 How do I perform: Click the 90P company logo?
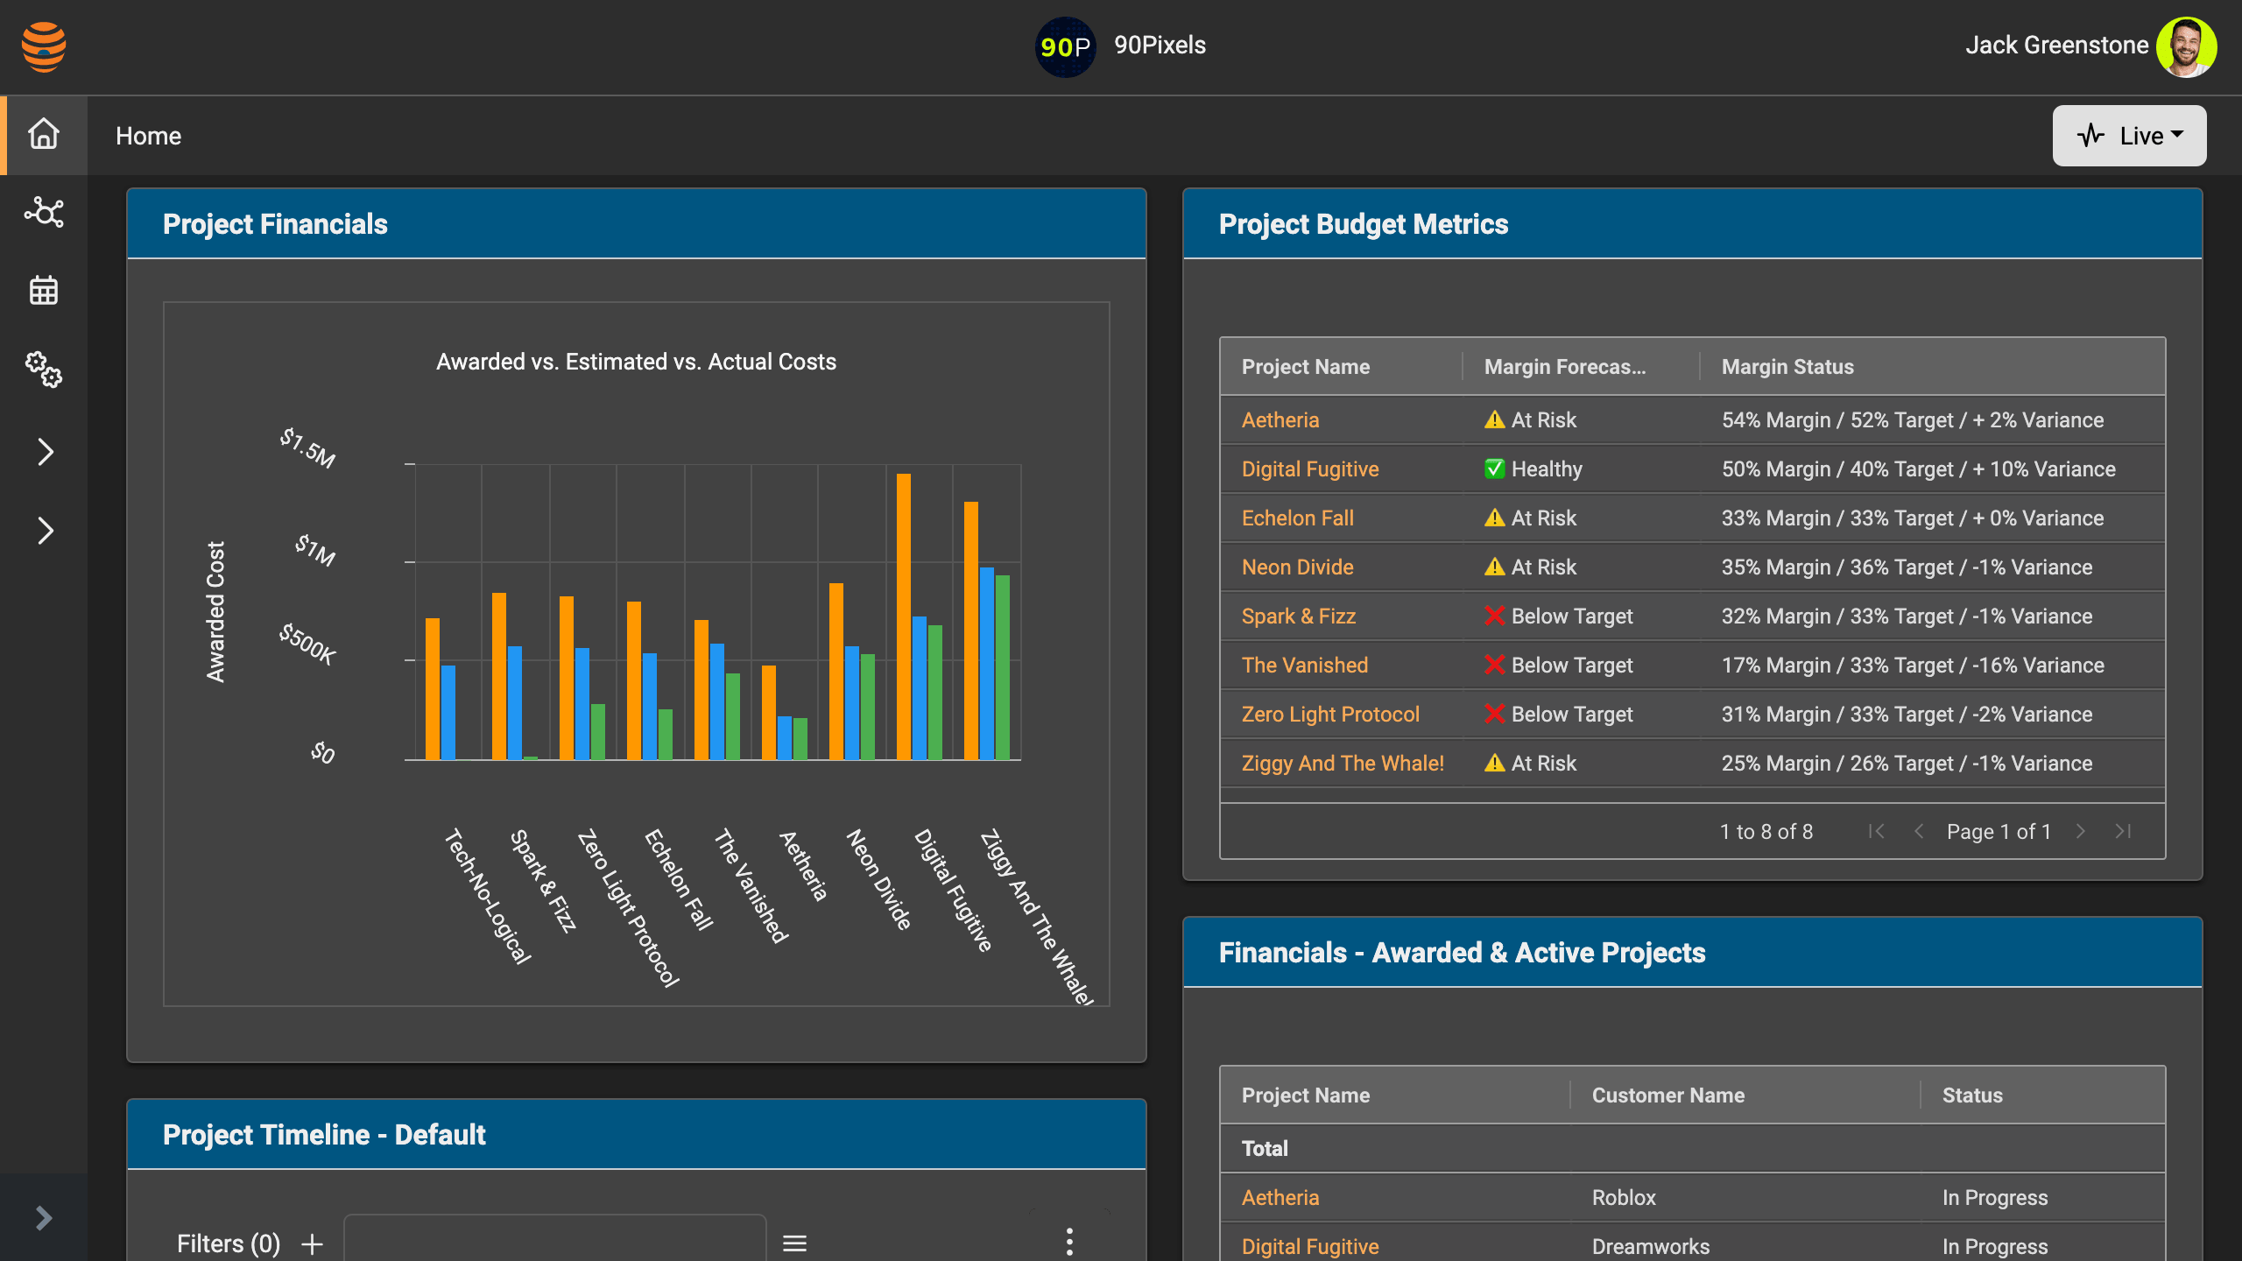tap(1065, 46)
